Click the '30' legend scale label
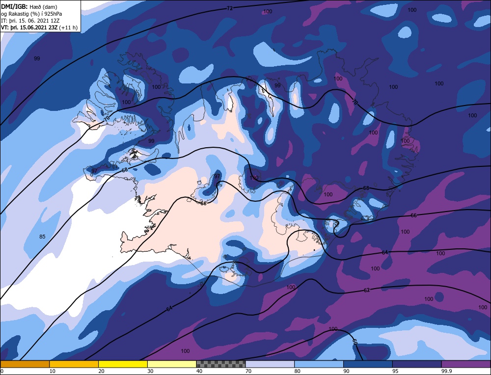491x375 pixels. pos(150,371)
